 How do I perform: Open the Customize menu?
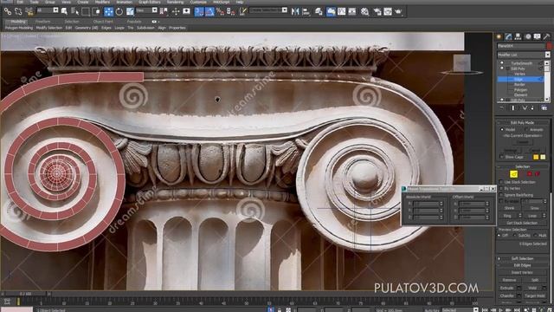pyautogui.click(x=198, y=2)
